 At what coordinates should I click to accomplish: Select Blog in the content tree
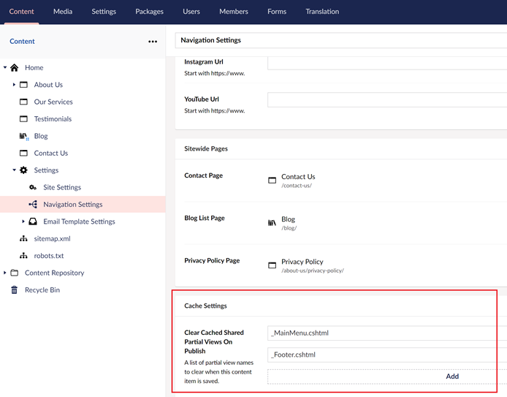[x=41, y=136]
